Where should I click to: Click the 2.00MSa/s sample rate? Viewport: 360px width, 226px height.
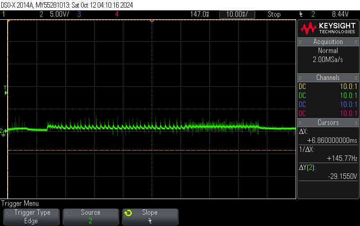tap(328, 60)
